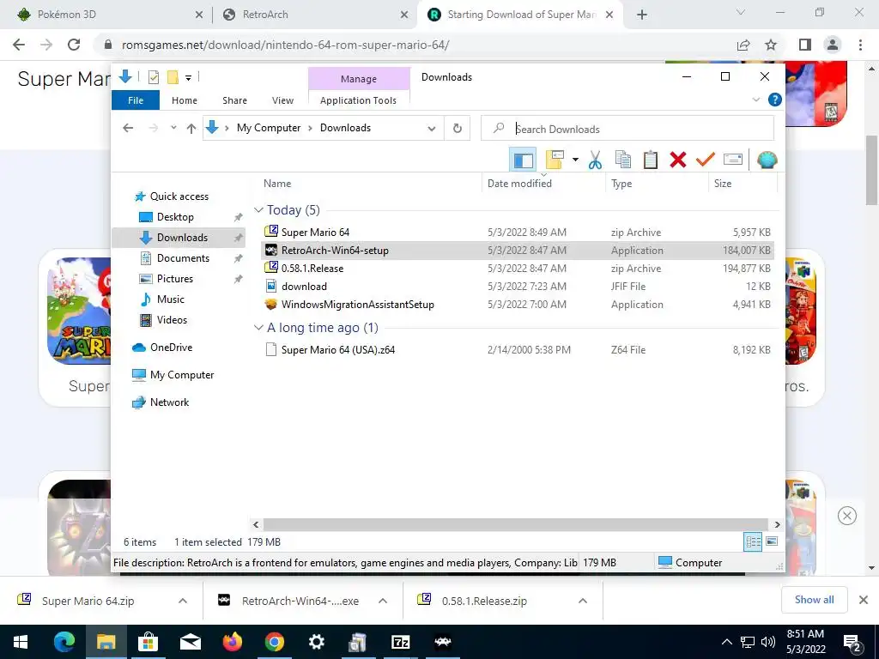
Task: Click the Copy toolbar icon
Action: 623,160
